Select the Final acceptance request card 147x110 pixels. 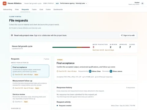30,71
